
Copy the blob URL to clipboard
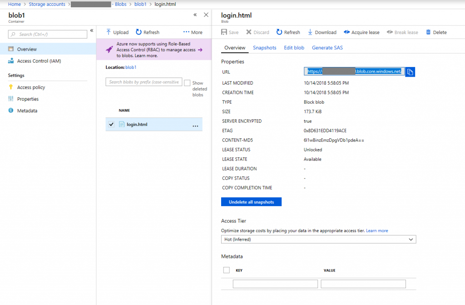410,72
